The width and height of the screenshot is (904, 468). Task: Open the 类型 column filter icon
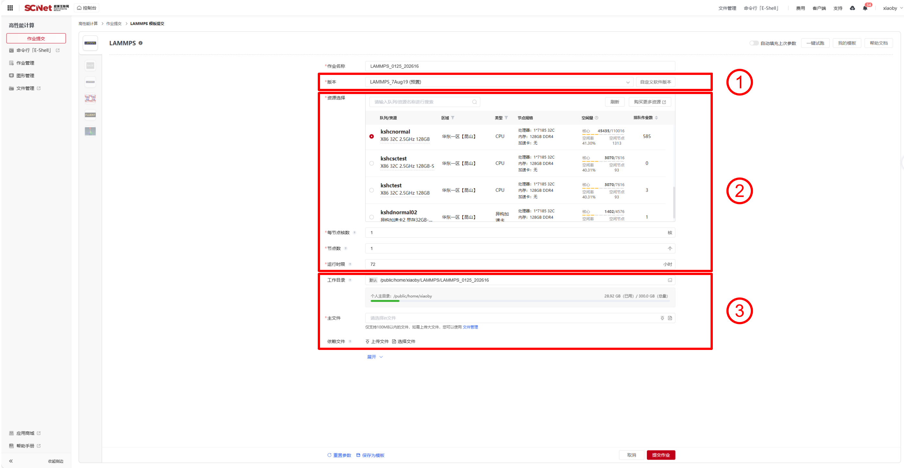[506, 117]
